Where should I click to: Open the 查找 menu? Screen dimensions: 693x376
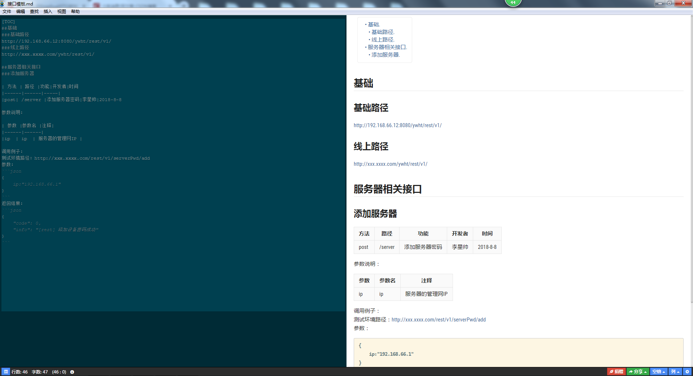[34, 12]
